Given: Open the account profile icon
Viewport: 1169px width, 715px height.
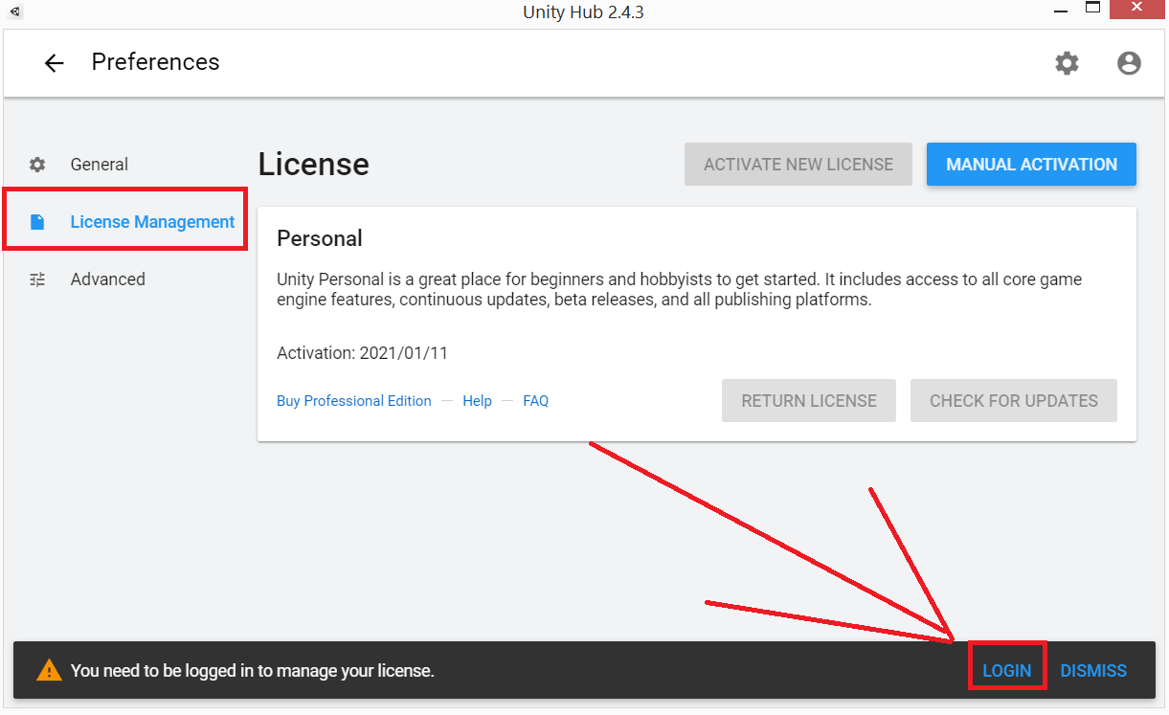Looking at the screenshot, I should pos(1129,63).
